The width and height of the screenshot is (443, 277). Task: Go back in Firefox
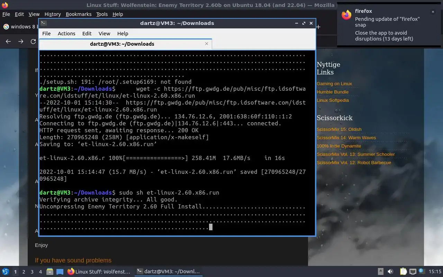8,42
